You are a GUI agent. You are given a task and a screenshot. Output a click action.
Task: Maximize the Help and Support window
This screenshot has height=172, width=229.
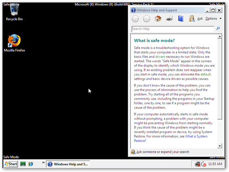213,11
